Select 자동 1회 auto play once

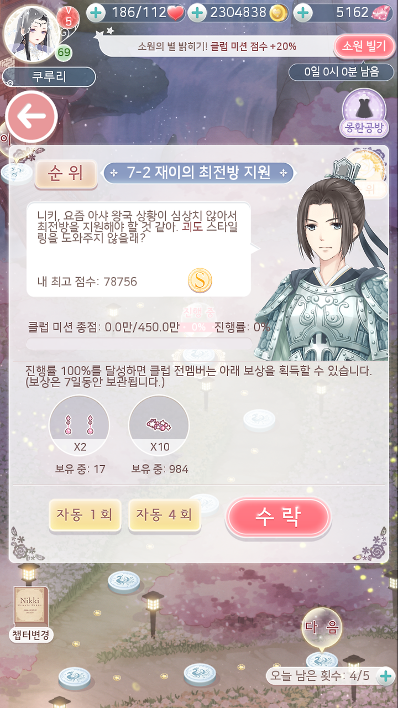[x=85, y=515]
